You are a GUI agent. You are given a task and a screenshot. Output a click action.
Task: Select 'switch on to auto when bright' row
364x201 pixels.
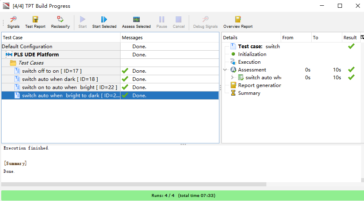coord(69,87)
